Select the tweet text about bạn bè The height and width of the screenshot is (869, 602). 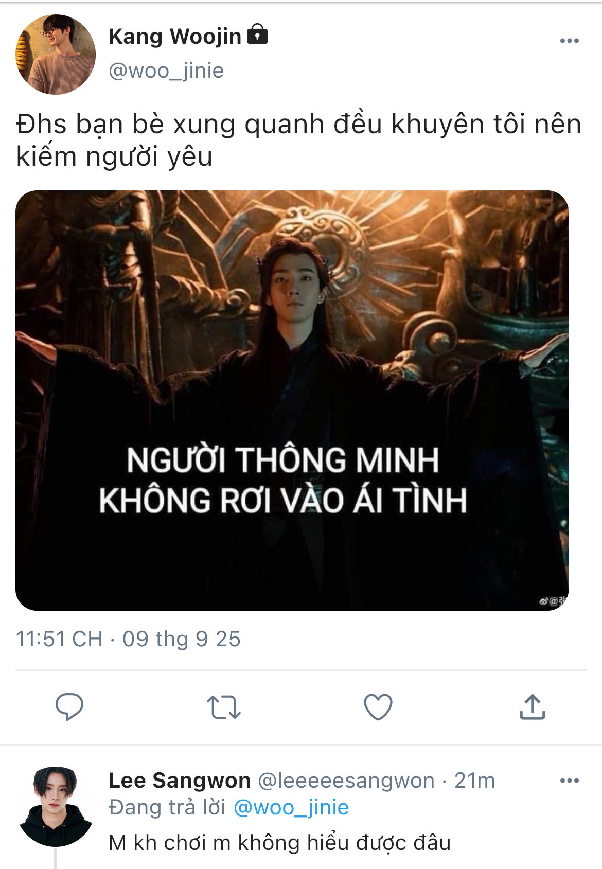298,140
